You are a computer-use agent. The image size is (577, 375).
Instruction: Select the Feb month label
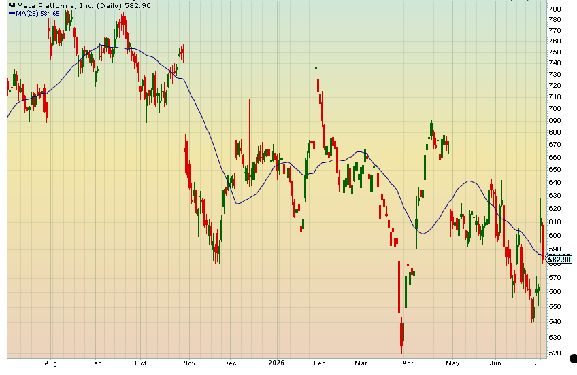point(319,363)
